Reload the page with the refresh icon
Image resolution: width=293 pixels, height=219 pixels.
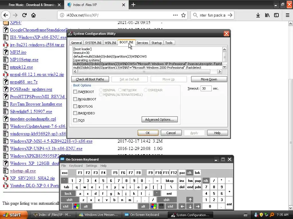(x=24, y=15)
